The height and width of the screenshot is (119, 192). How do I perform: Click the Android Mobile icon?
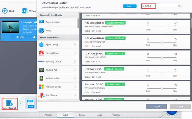pyautogui.click(x=41, y=78)
